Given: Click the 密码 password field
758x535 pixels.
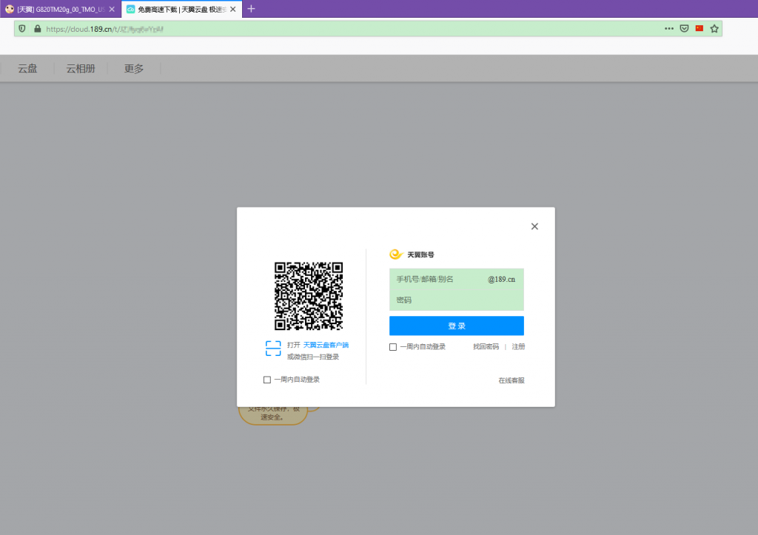Looking at the screenshot, I should point(456,300).
